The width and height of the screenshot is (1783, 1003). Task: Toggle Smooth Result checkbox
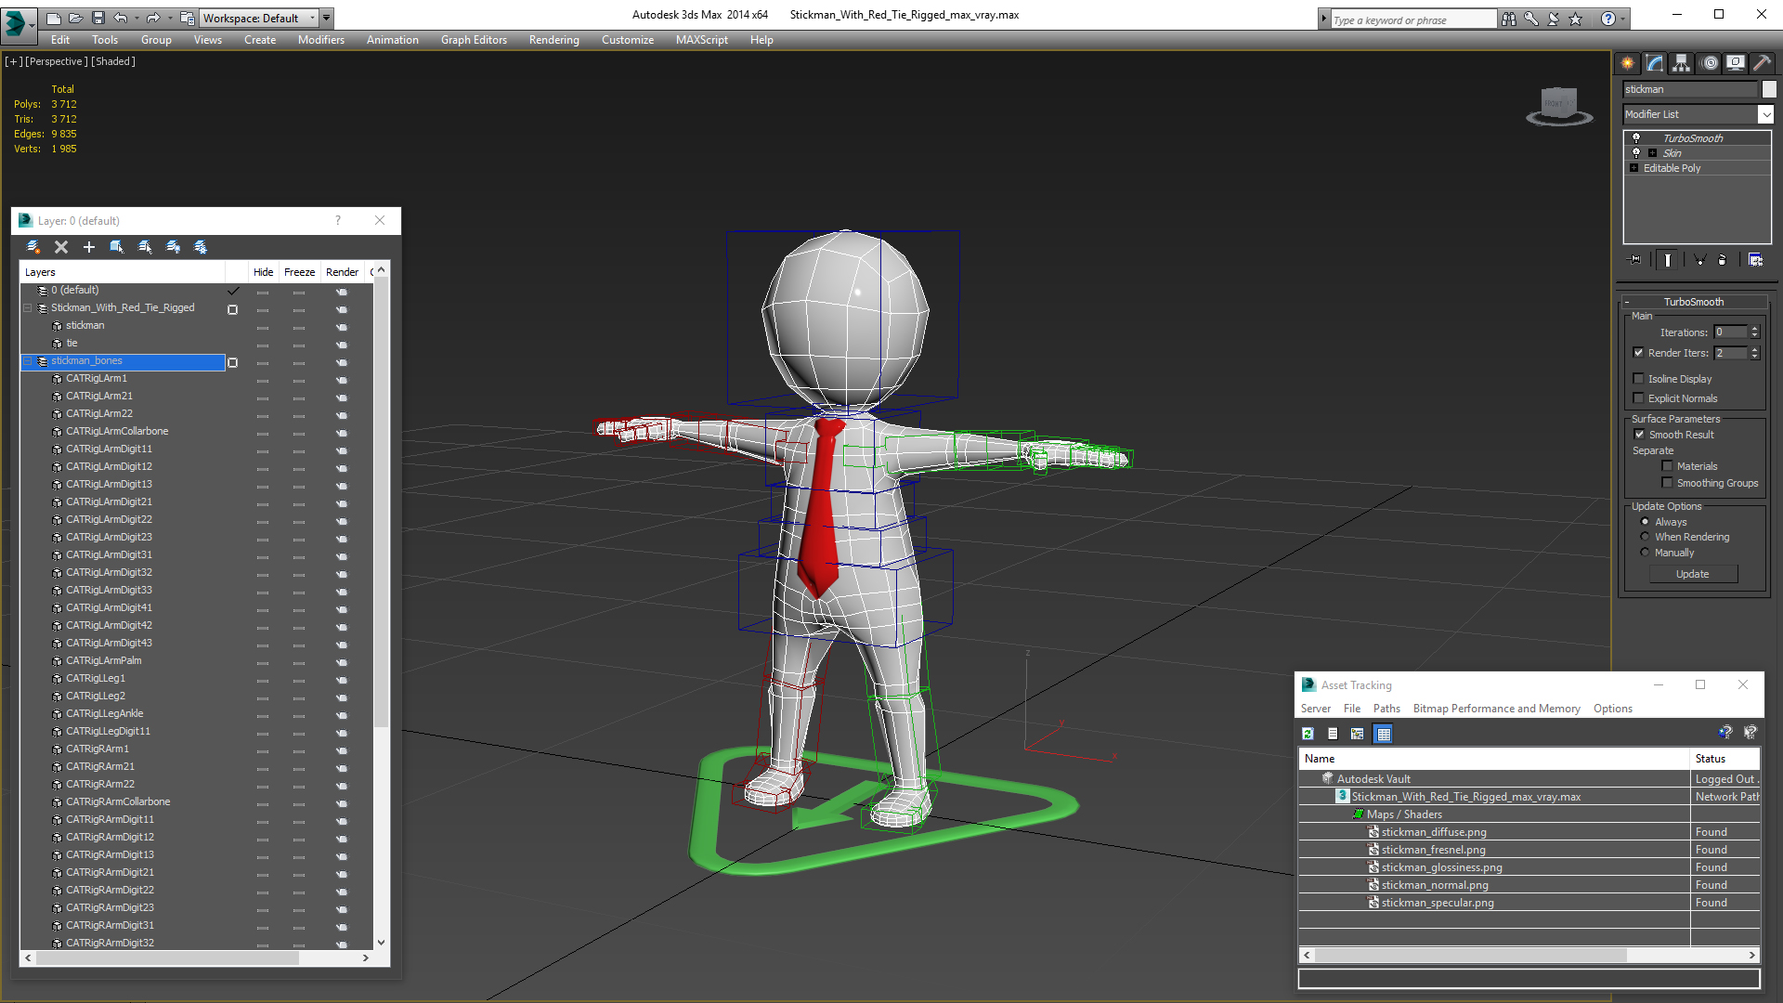point(1639,435)
